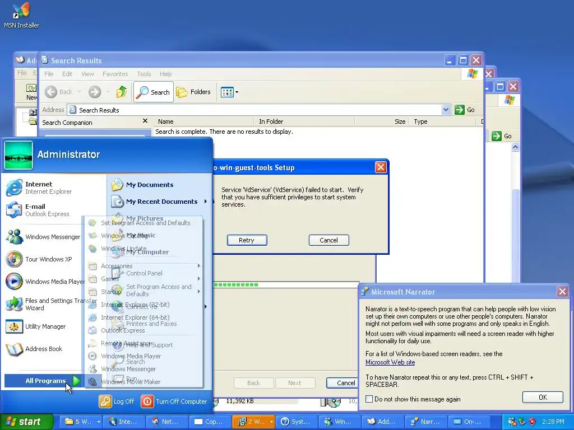Open the Microsoft Web site link
The height and width of the screenshot is (430, 574).
(x=390, y=362)
